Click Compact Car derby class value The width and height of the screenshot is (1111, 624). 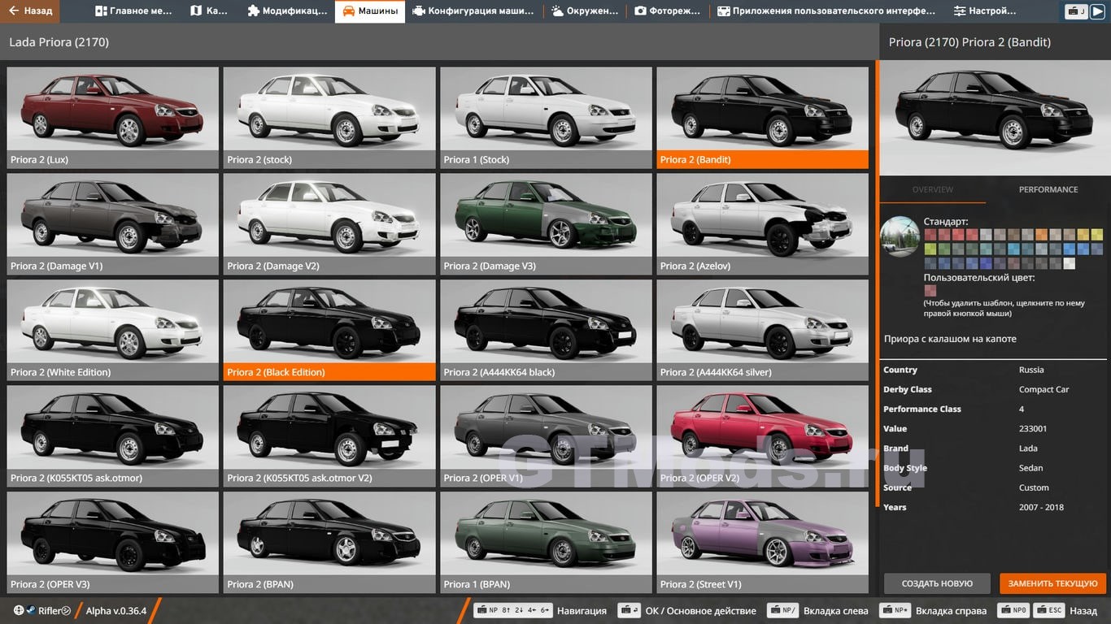coord(1043,389)
